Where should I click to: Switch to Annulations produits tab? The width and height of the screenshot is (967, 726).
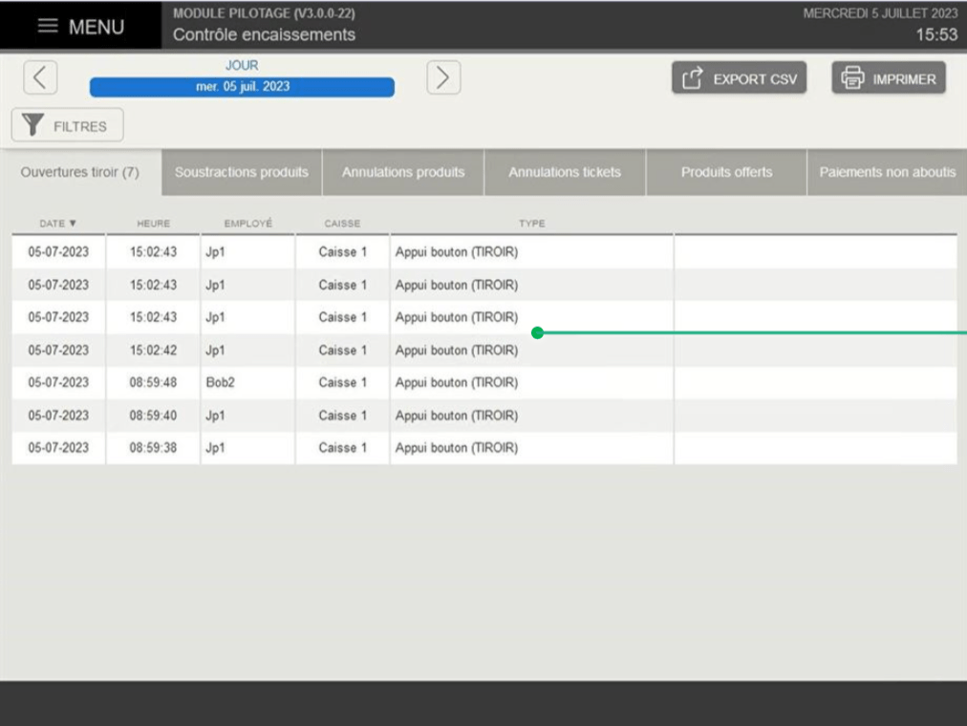(403, 173)
